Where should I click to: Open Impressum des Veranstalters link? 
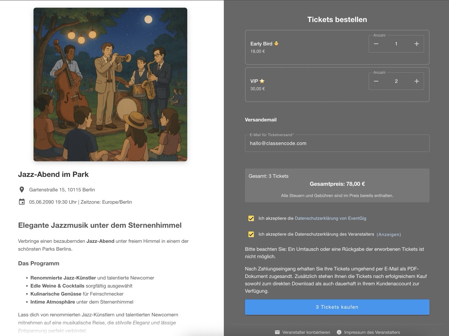pyautogui.click(x=372, y=332)
